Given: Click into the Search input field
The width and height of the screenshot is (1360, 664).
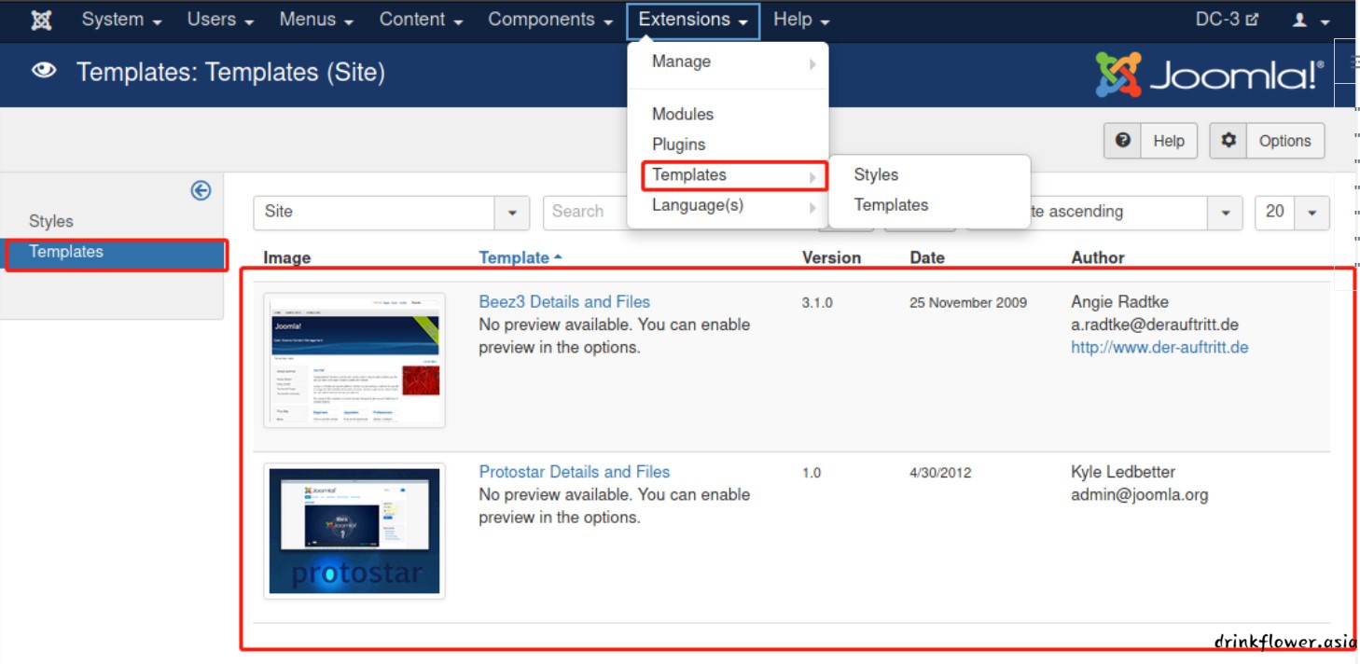Looking at the screenshot, I should point(585,212).
